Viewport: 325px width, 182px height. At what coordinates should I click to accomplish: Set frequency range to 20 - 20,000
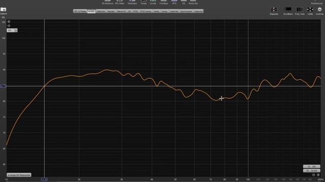(x=311, y=171)
